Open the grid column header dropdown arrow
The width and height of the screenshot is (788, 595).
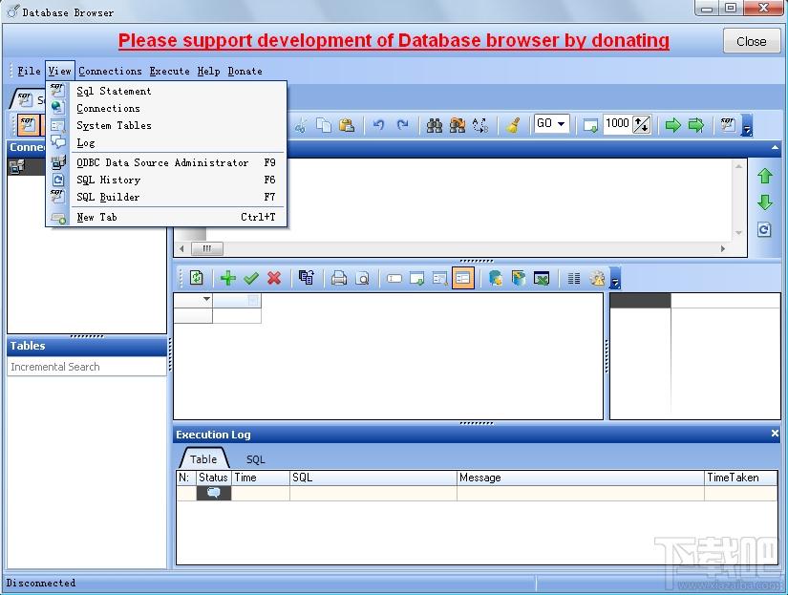click(206, 299)
